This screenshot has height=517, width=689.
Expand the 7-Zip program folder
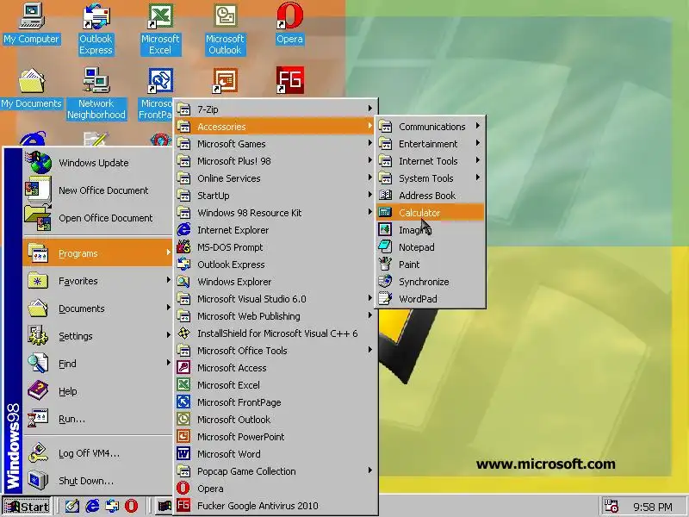tap(276, 109)
